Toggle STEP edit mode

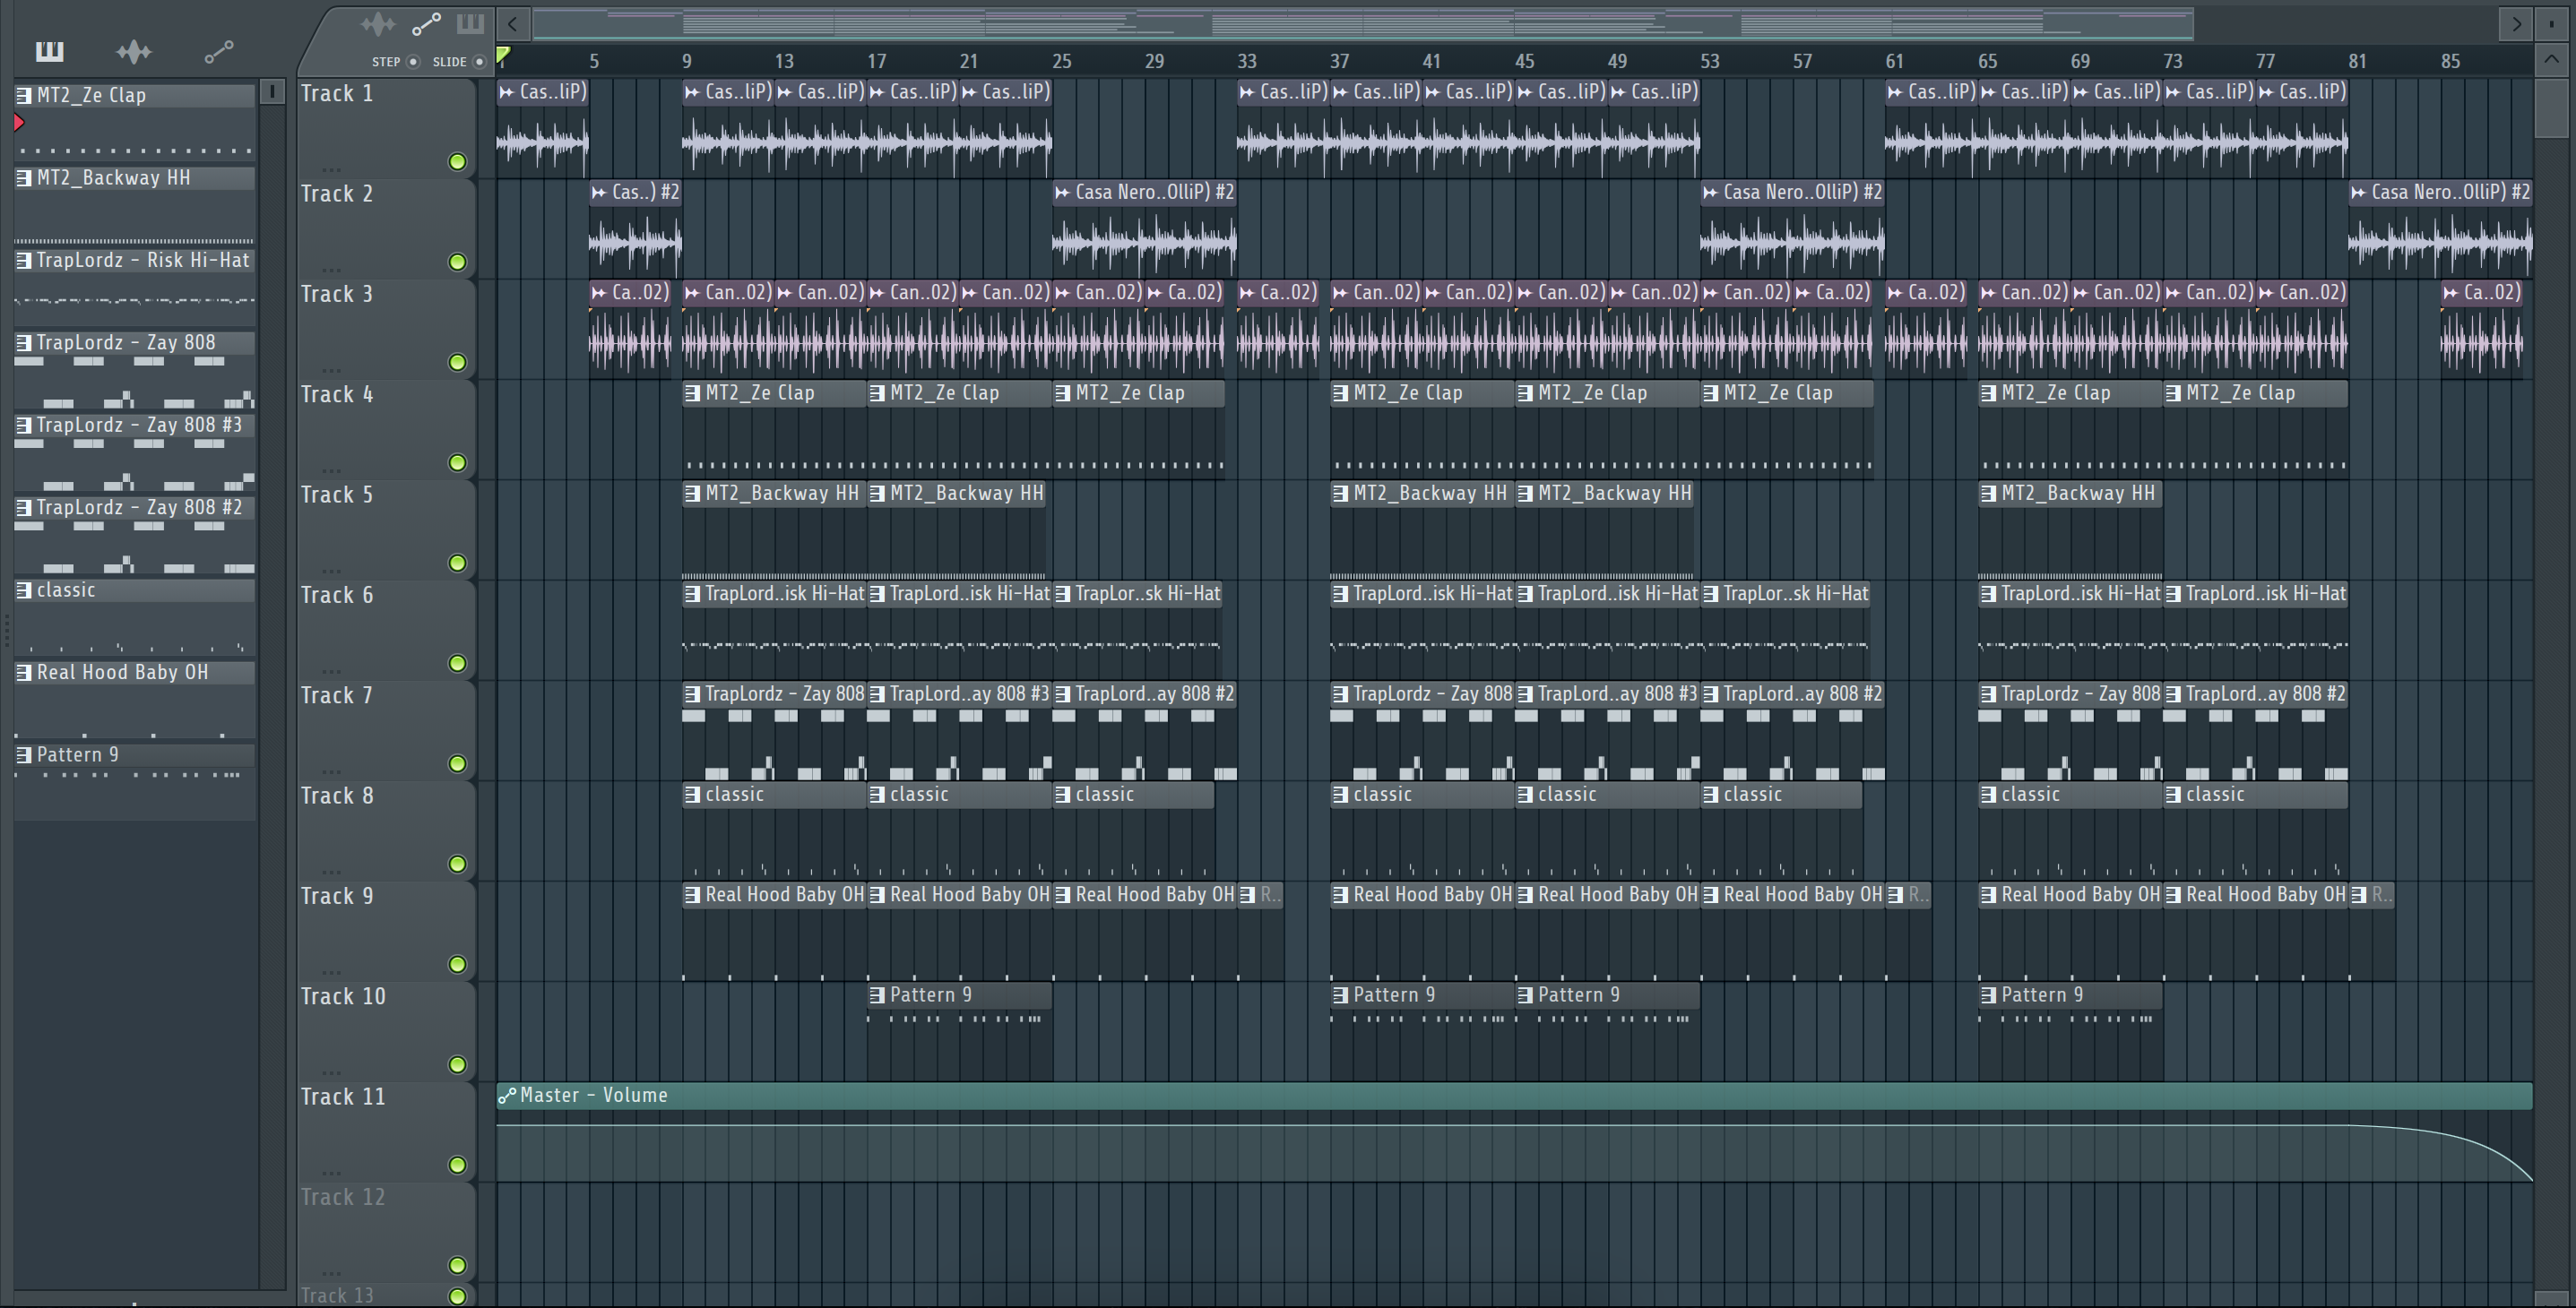(x=413, y=62)
